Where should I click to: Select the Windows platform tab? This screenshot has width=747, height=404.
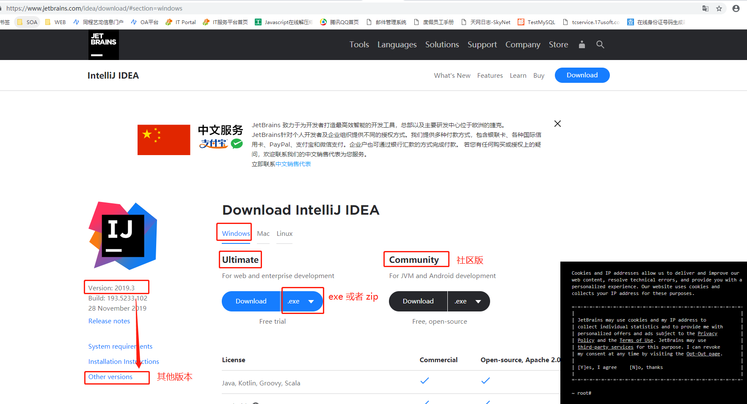tap(236, 234)
